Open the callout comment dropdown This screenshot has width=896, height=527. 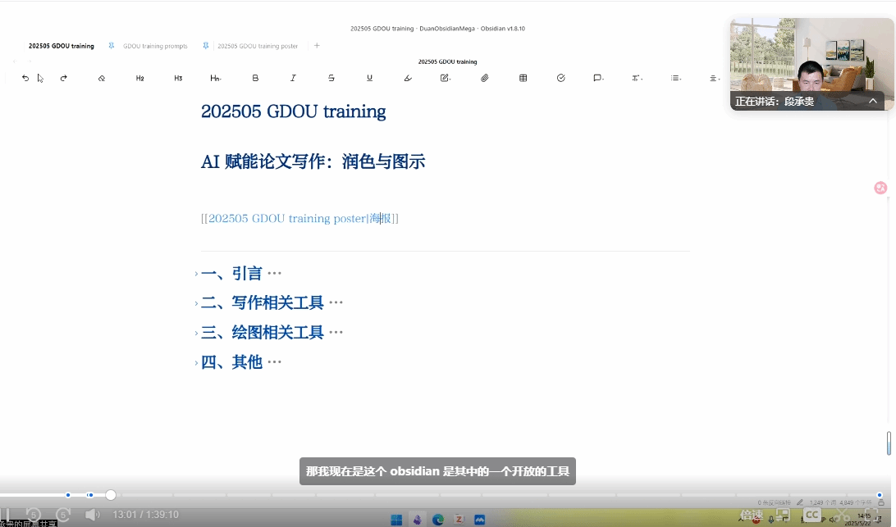click(x=598, y=78)
